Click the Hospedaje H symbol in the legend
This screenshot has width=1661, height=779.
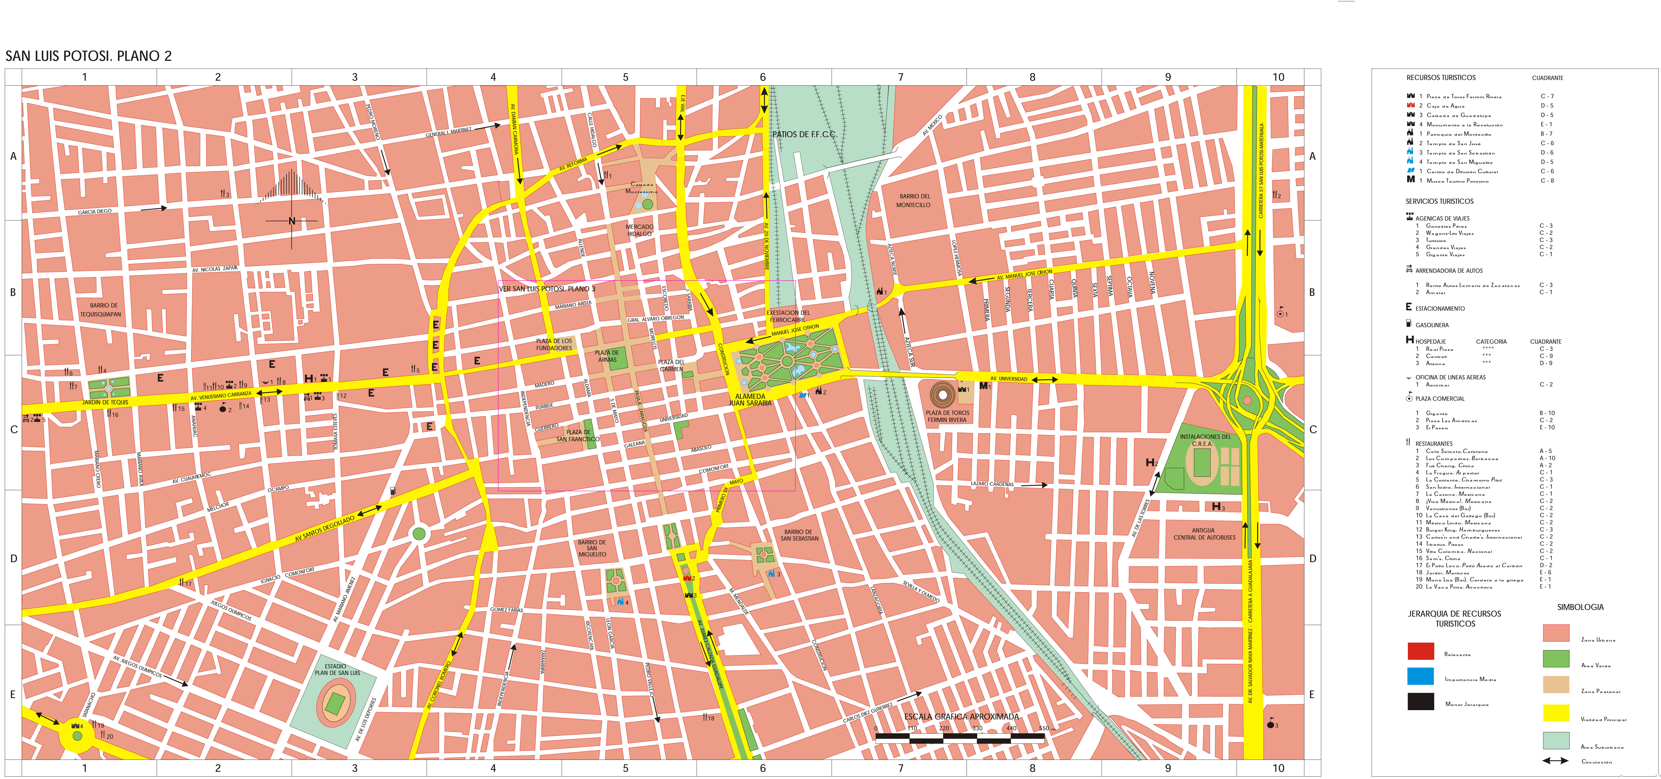(x=1410, y=340)
